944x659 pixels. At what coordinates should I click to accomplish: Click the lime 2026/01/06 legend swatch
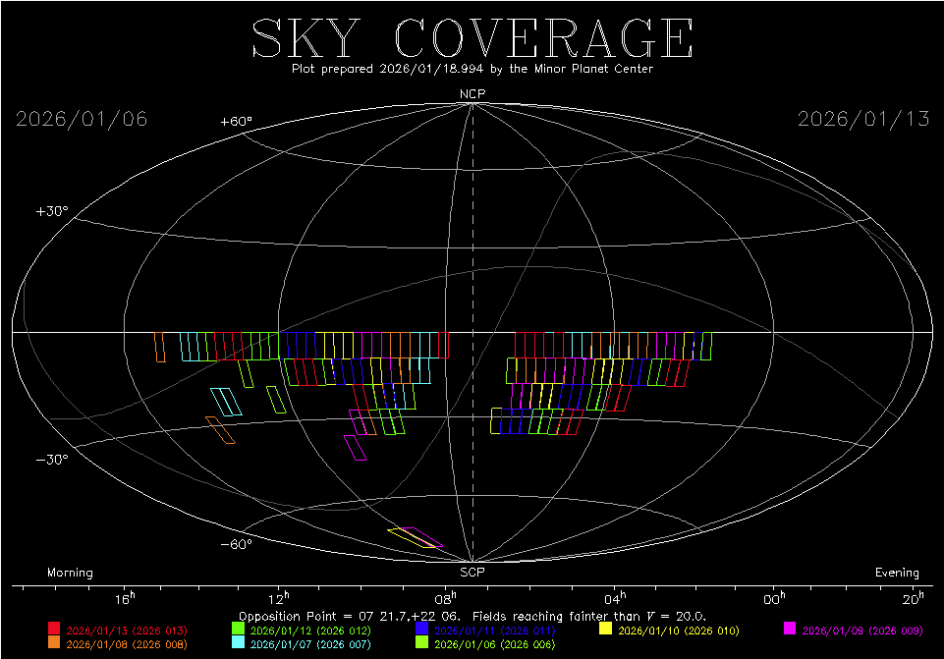pos(421,643)
